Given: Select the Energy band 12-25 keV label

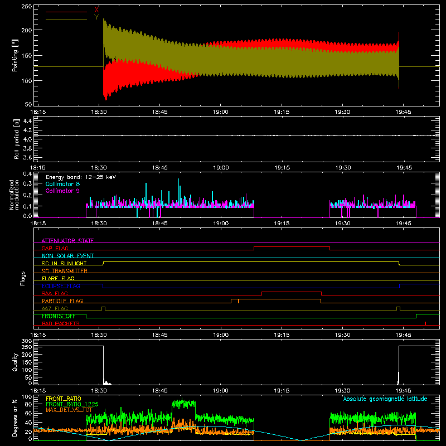Looking at the screenshot, I should [81, 177].
